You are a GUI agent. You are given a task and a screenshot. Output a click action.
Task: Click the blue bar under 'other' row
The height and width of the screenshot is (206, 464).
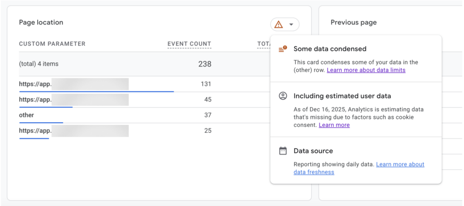[x=41, y=123]
